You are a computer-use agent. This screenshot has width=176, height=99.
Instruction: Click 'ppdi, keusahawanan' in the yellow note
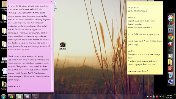tap(138, 11)
